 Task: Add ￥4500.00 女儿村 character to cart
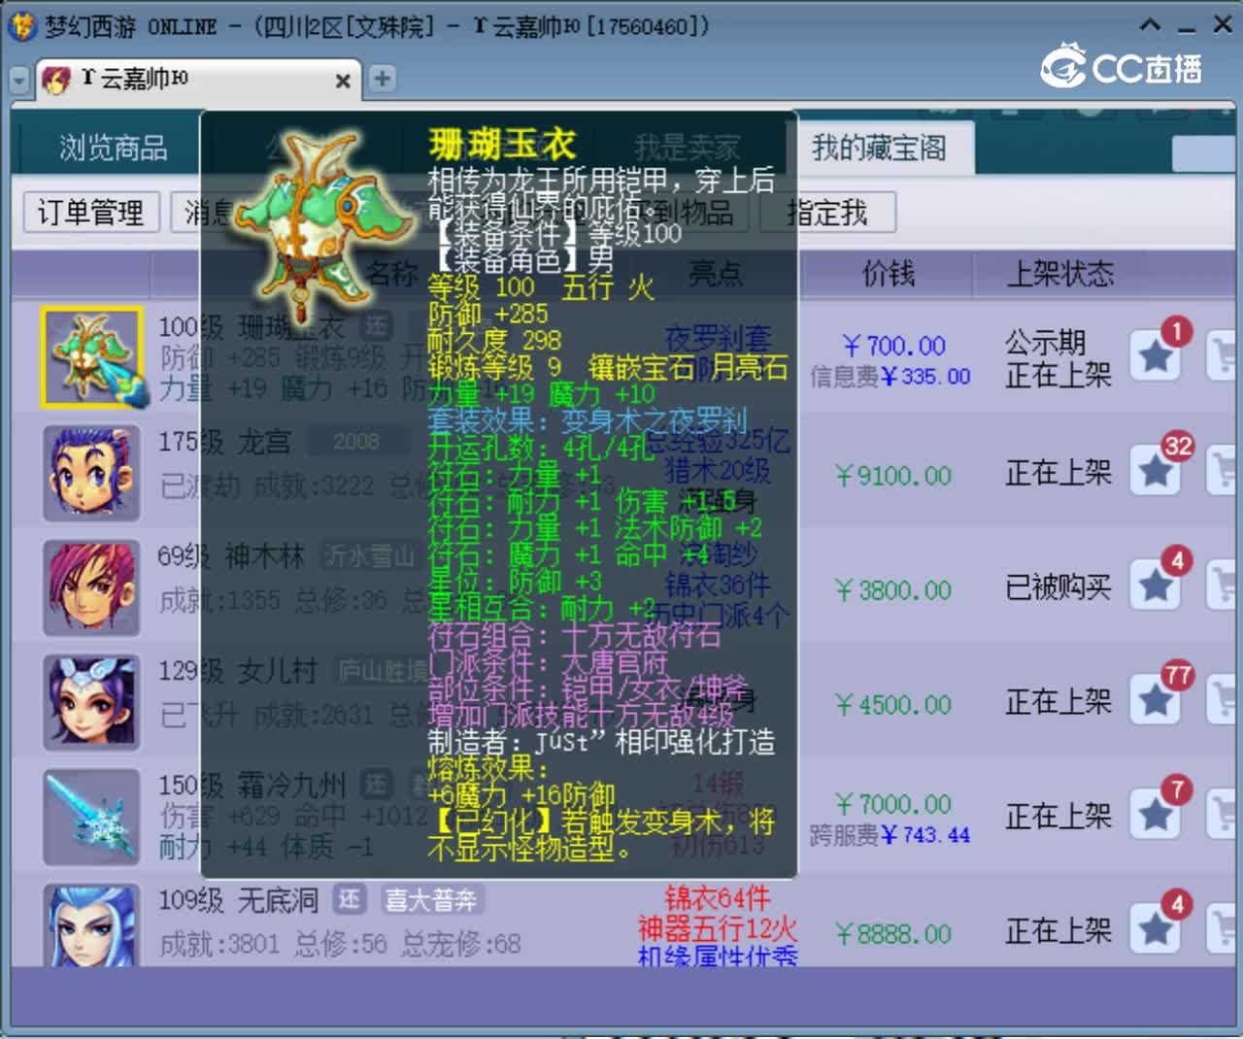(1222, 700)
